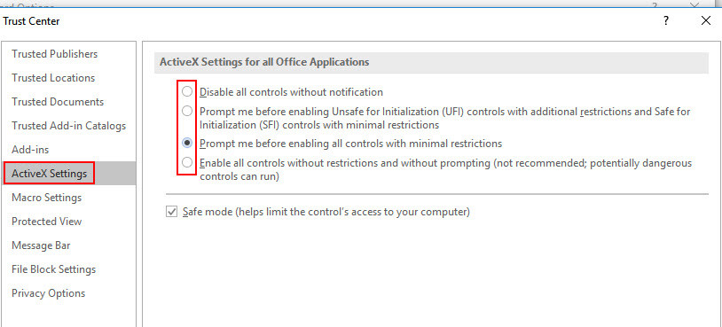Open Trusted Locations section
Screen dimensions: 722x327
pos(53,78)
